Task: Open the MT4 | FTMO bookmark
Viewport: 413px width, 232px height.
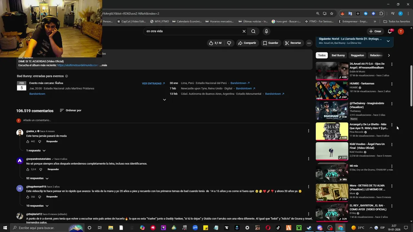Action: tap(160, 22)
